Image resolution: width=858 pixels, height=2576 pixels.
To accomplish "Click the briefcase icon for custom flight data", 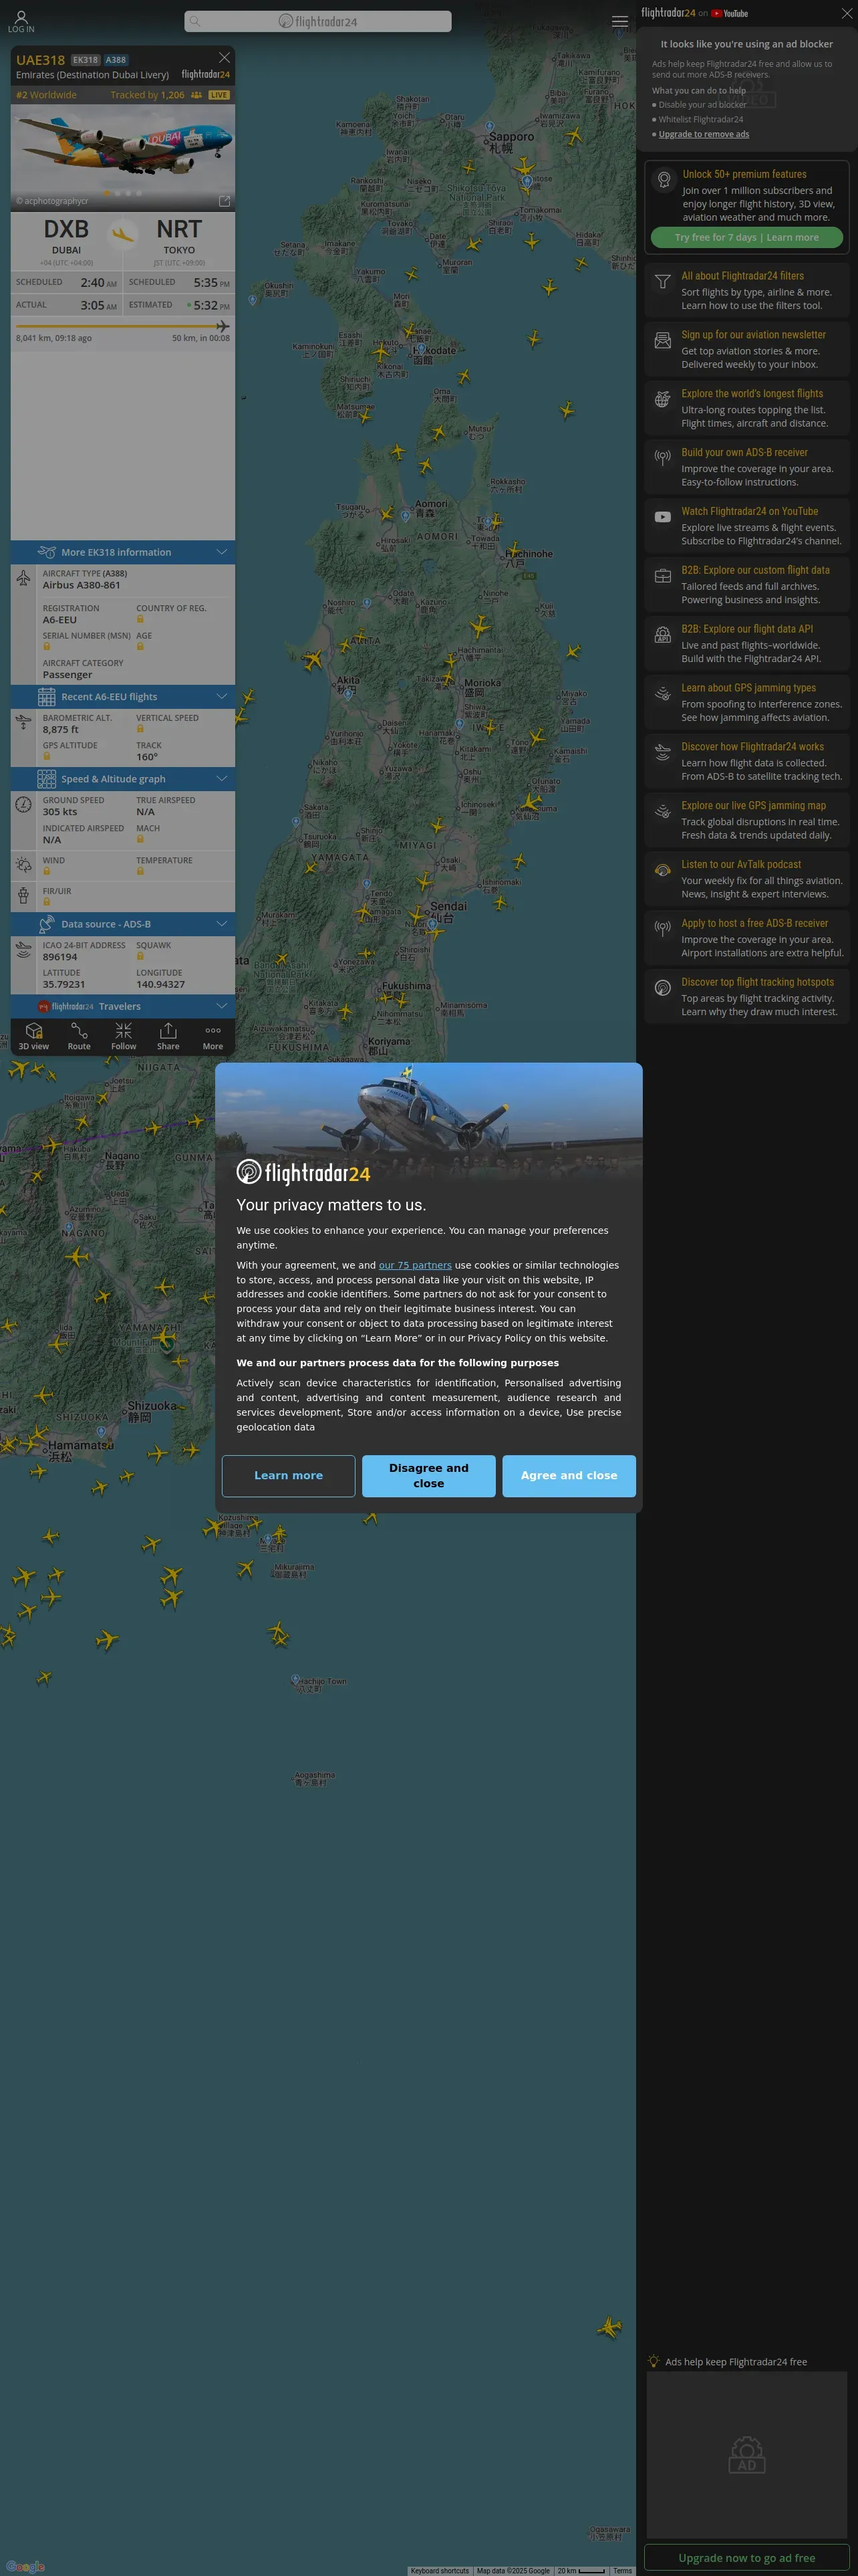I will 662,576.
